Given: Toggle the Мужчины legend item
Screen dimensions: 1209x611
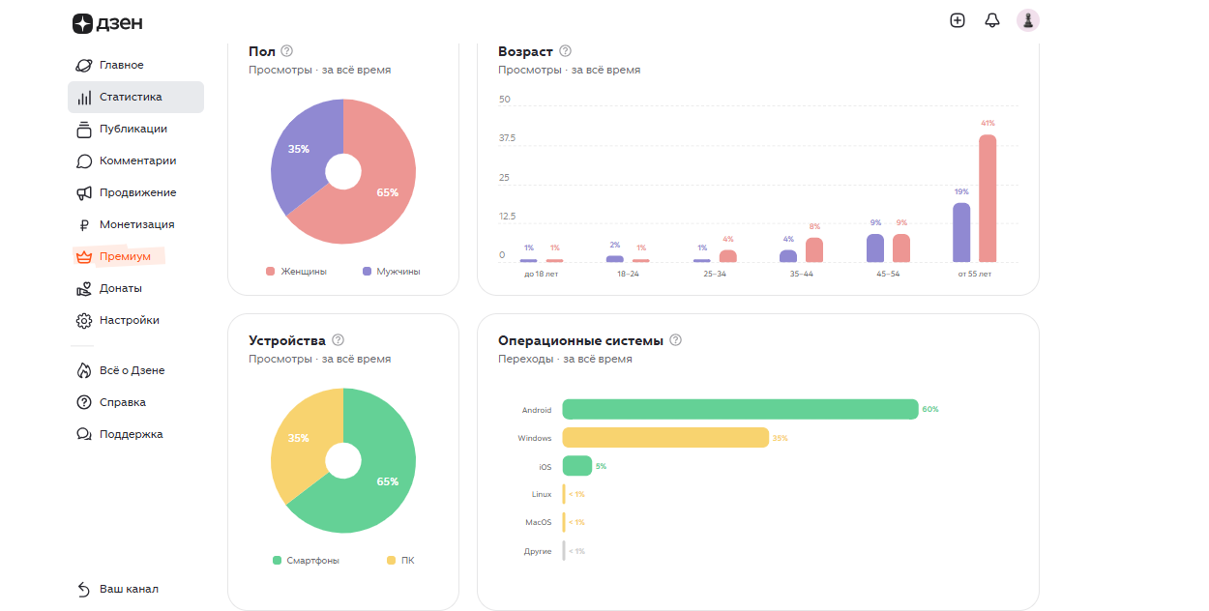Looking at the screenshot, I should [x=392, y=272].
